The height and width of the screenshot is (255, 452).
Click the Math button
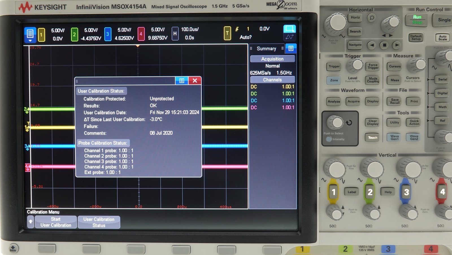coord(442,107)
